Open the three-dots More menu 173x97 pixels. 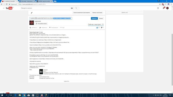[x=62, y=27]
